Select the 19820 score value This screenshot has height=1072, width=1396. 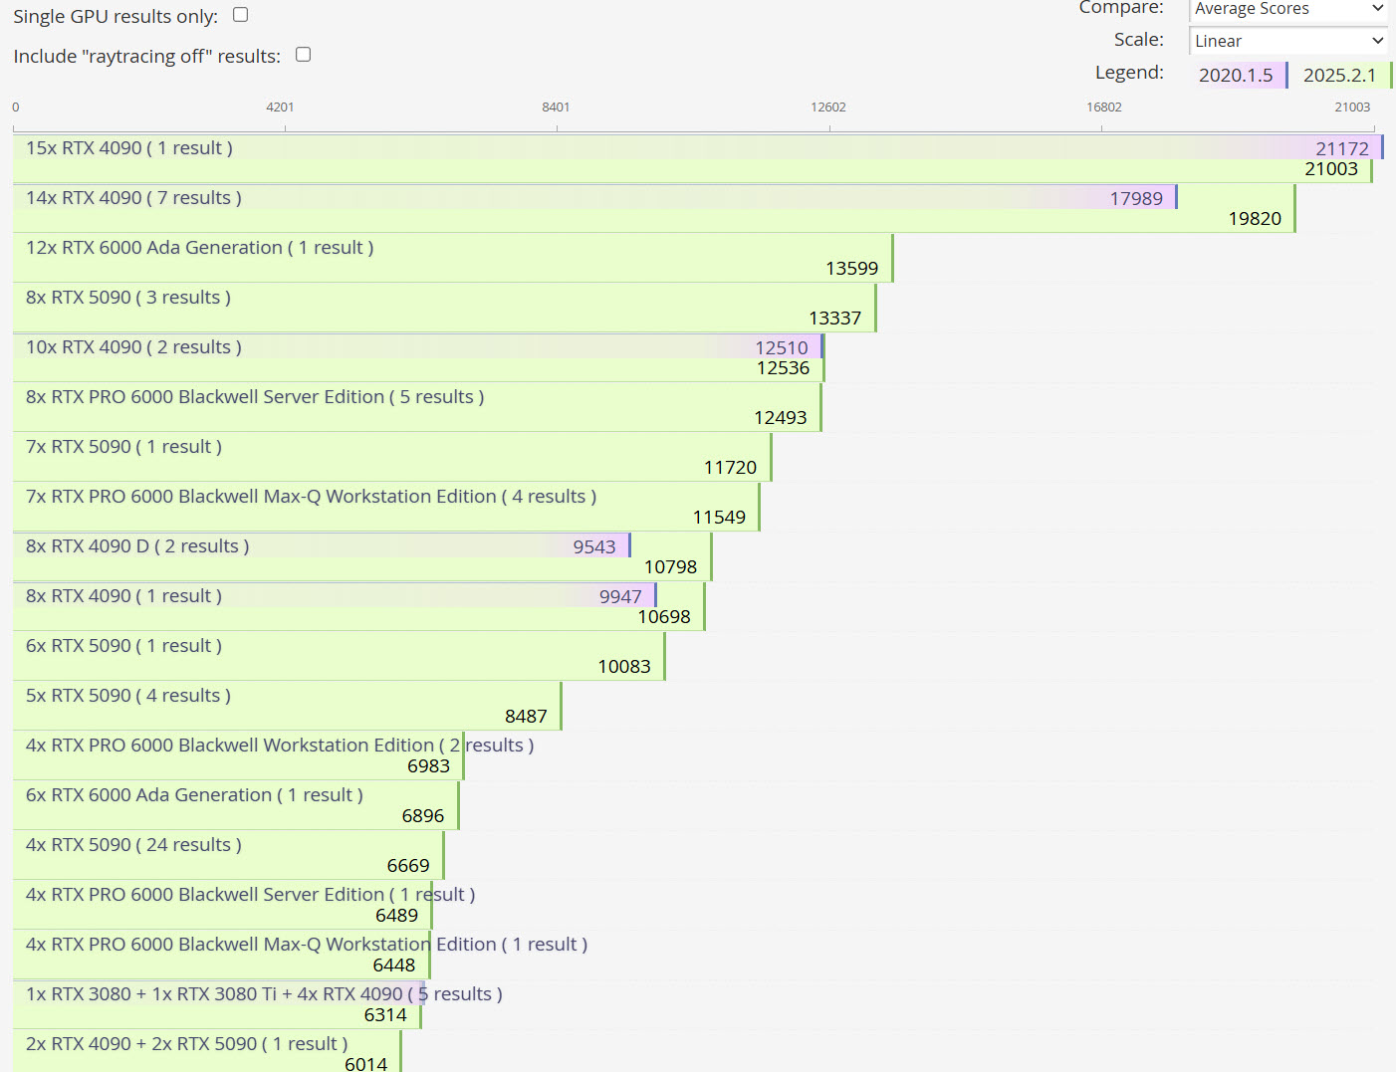coord(1255,219)
